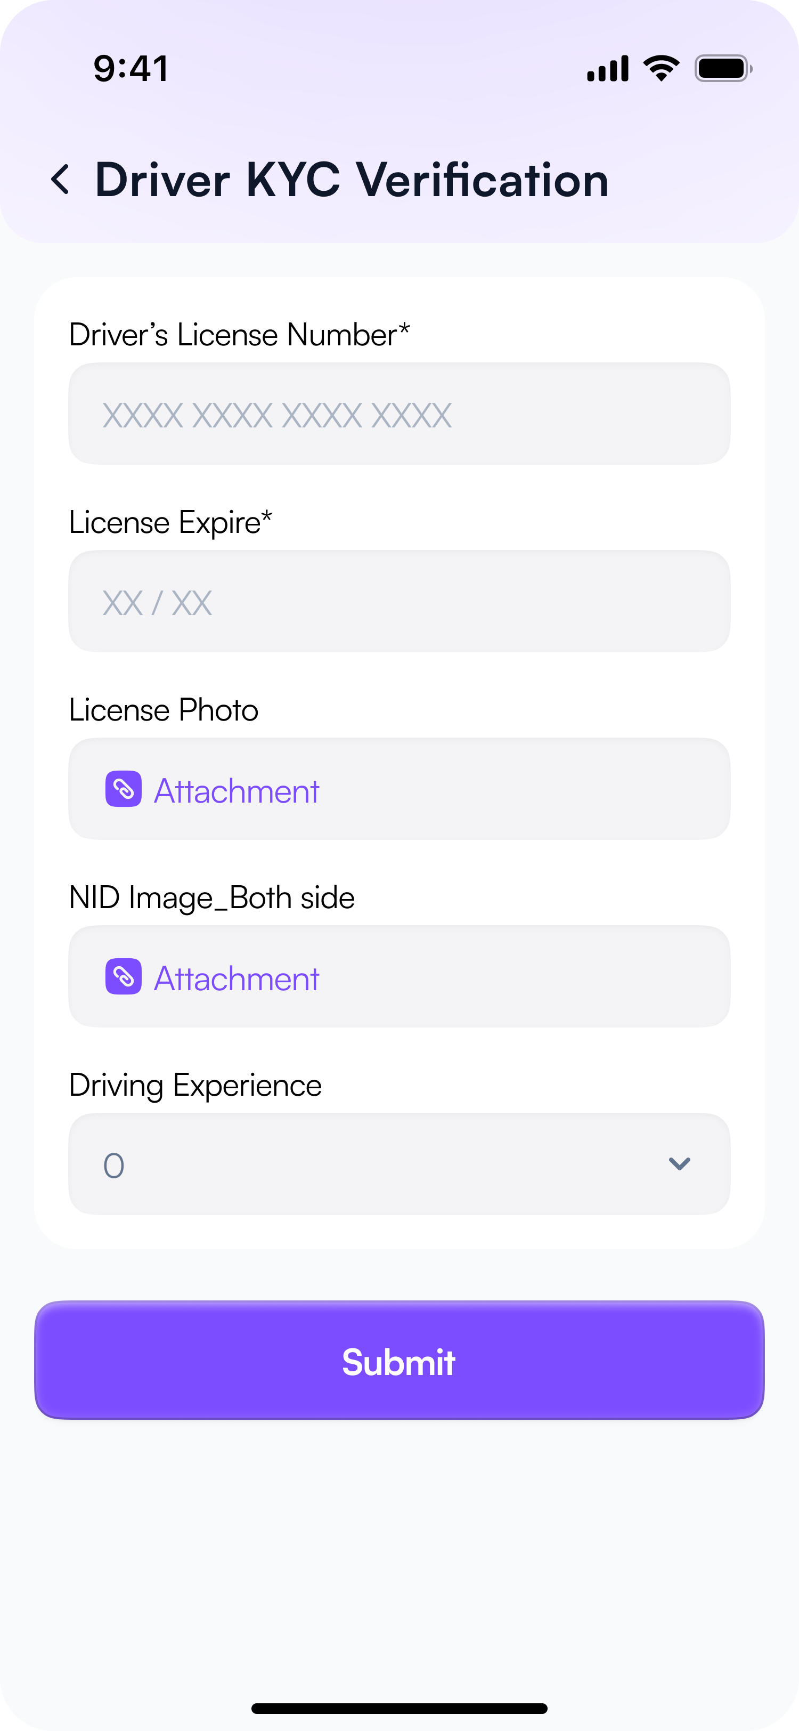
Task: Tap the NID Image_Both side label
Action: pyautogui.click(x=211, y=898)
